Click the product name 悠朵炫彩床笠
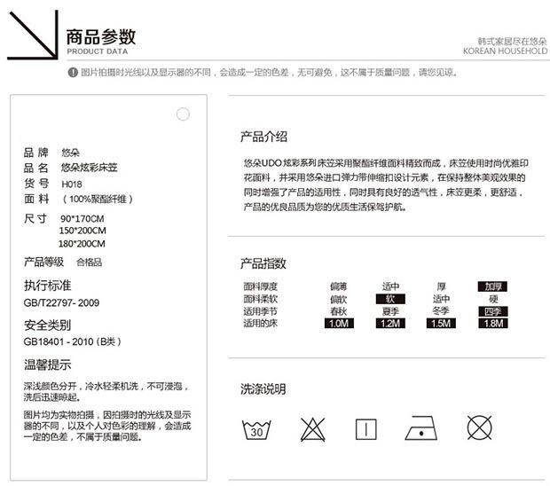The image size is (550, 486). [x=89, y=168]
